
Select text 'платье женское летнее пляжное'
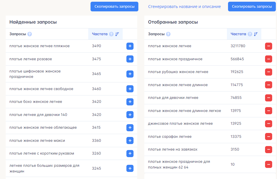(x=40, y=46)
